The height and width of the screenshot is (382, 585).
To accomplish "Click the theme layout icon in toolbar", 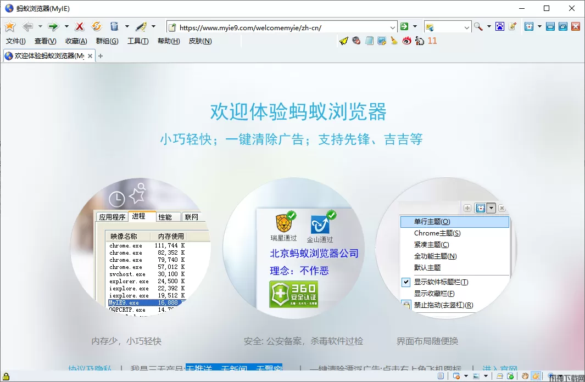I will click(528, 26).
